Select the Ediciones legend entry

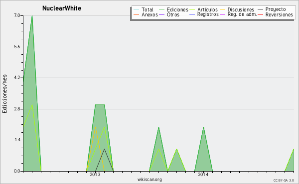173,9
